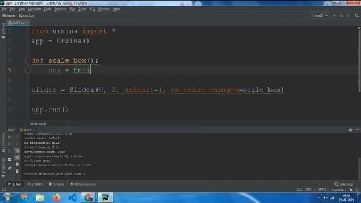This screenshot has width=361, height=203.
Task: Start debugging with the green bug icon
Action: pyautogui.click(x=341, y=16)
